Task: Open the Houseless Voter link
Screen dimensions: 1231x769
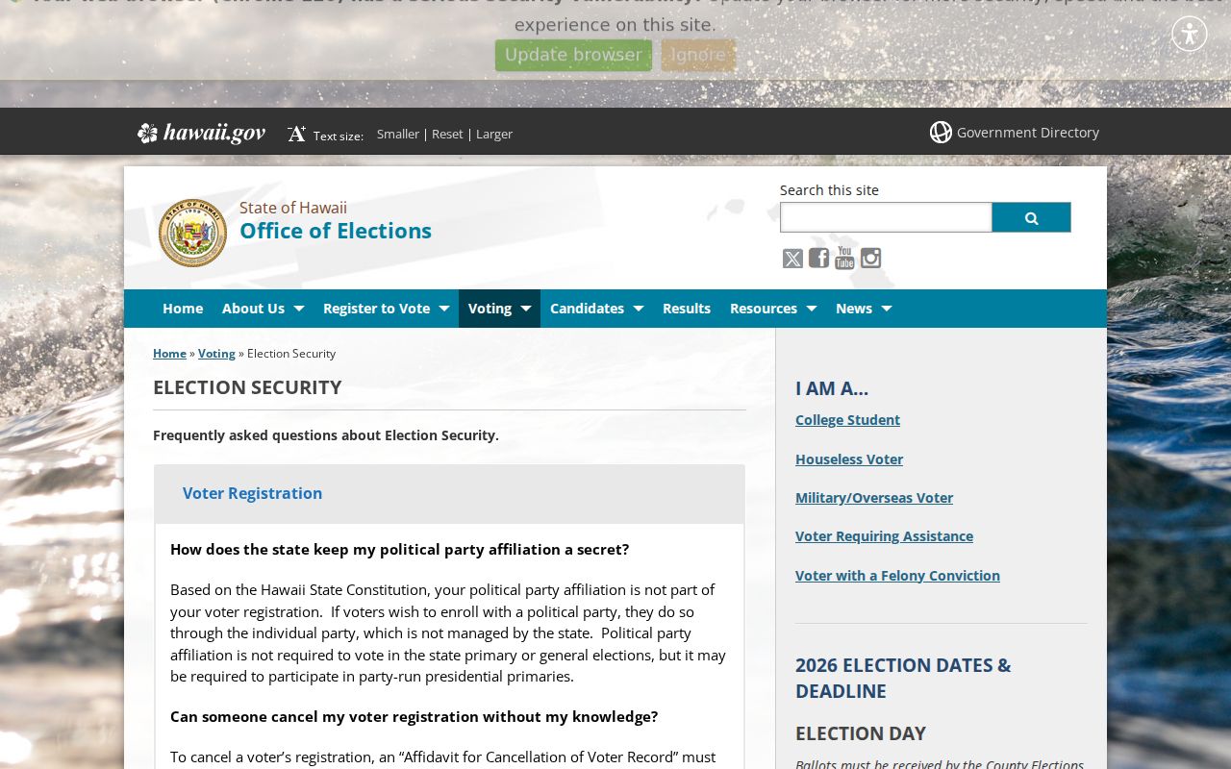Action: [x=849, y=459]
